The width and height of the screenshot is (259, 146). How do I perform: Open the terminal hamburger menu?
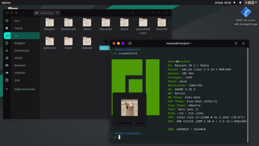click(x=243, y=43)
